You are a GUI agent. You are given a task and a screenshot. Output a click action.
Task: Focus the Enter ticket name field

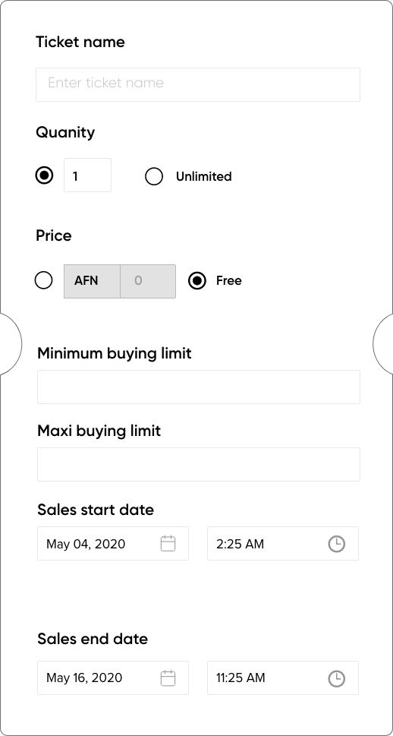[x=198, y=84]
